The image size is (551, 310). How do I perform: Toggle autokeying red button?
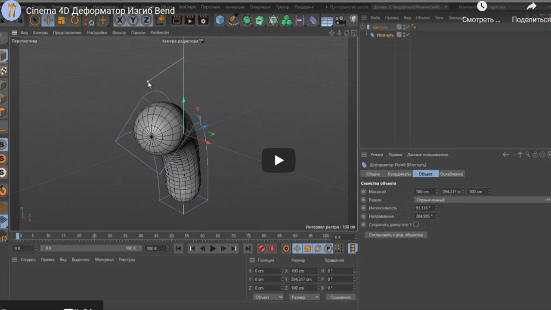[x=272, y=248]
